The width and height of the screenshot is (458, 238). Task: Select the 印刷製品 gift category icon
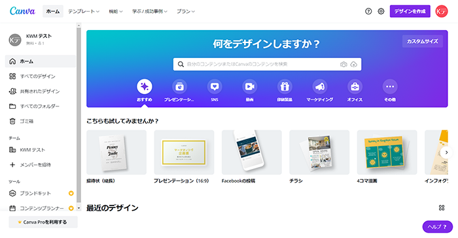285,87
